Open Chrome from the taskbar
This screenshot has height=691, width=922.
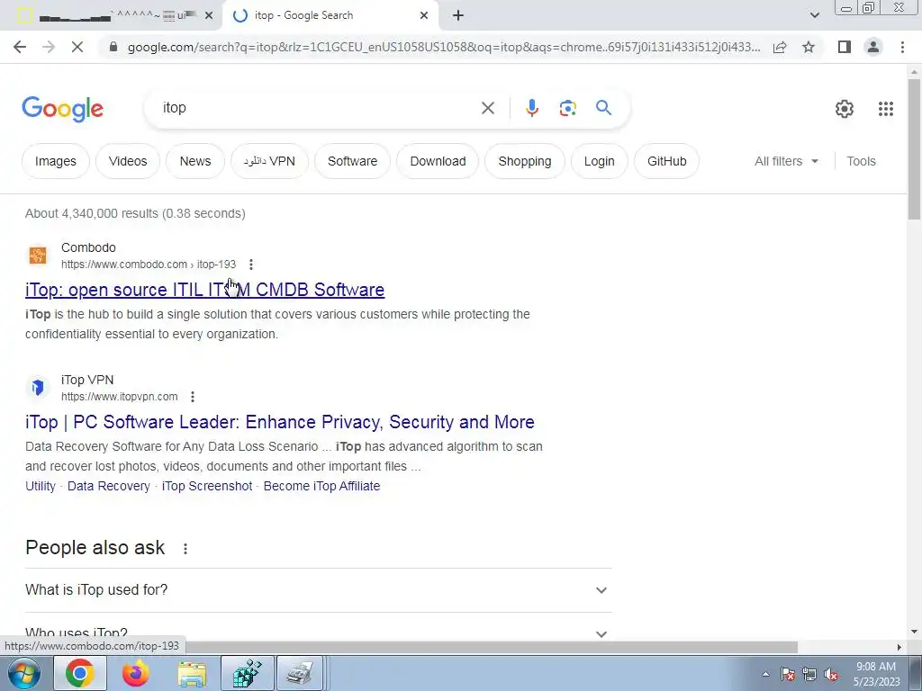point(80,673)
